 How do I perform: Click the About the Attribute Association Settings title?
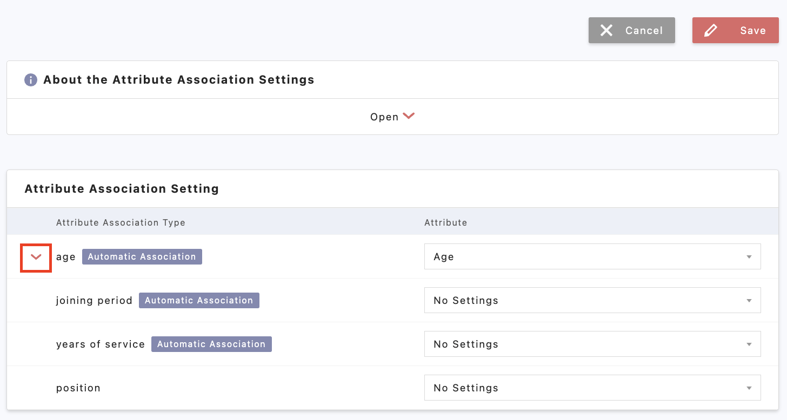pyautogui.click(x=178, y=80)
